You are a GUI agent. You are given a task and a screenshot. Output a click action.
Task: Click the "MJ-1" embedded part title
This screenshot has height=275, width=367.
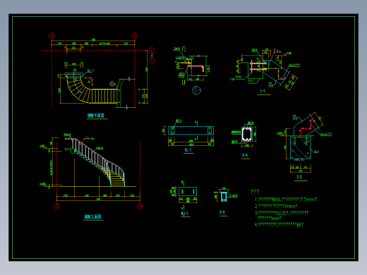[x=185, y=214]
